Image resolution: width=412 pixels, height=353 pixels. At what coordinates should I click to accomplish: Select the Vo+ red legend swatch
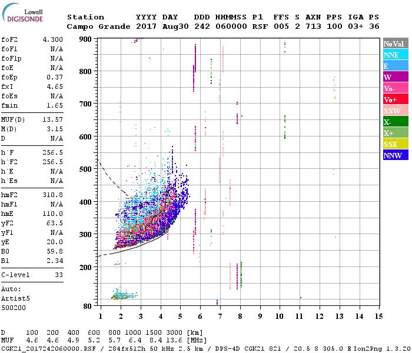click(x=396, y=99)
